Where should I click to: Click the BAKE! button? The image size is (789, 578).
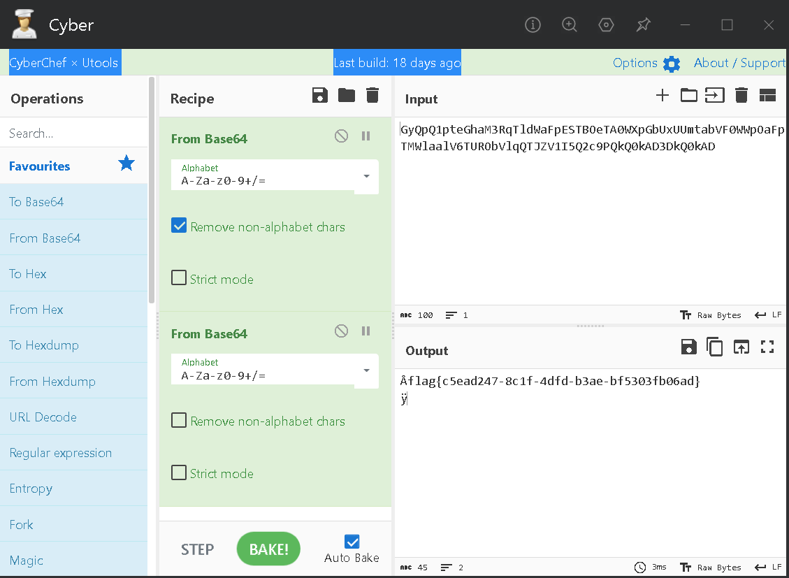(x=268, y=549)
